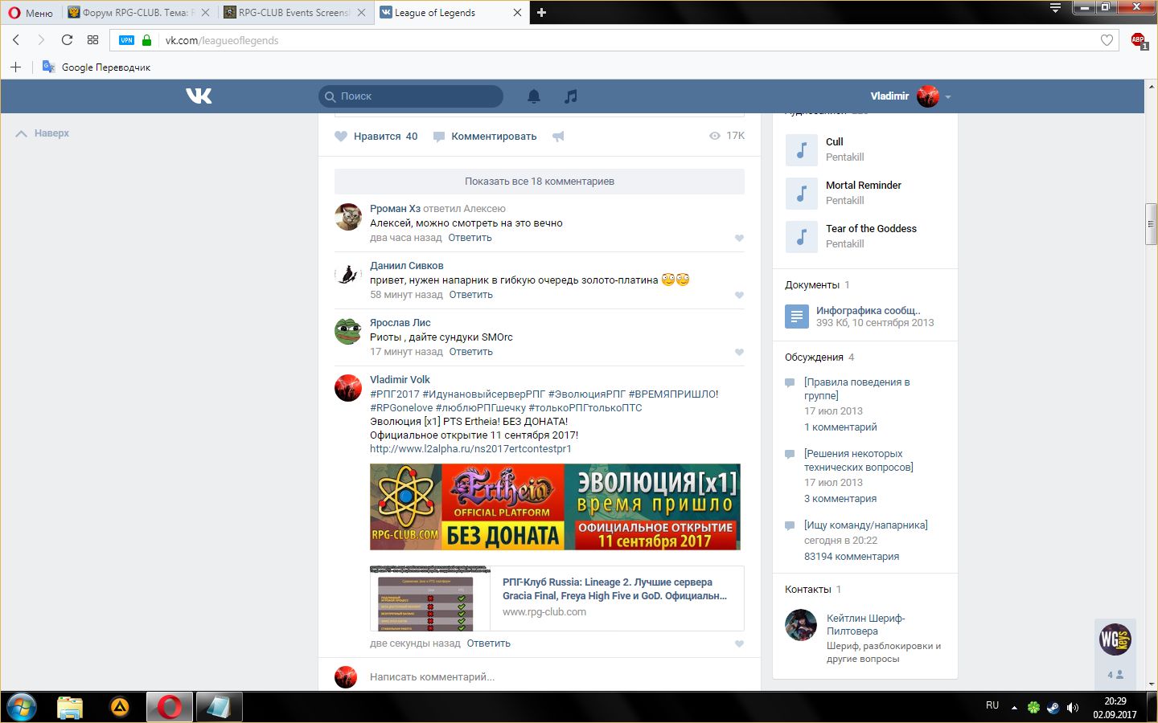The width and height of the screenshot is (1158, 723).
Task: Switch to Форум RPG-CLUB tab
Action: pos(138,13)
